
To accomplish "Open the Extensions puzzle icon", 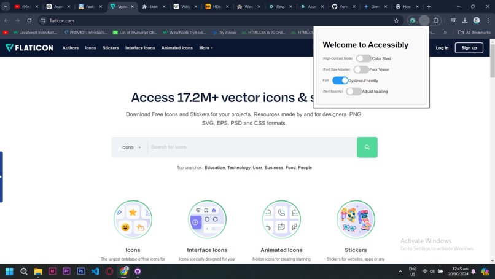I will tap(436, 20).
